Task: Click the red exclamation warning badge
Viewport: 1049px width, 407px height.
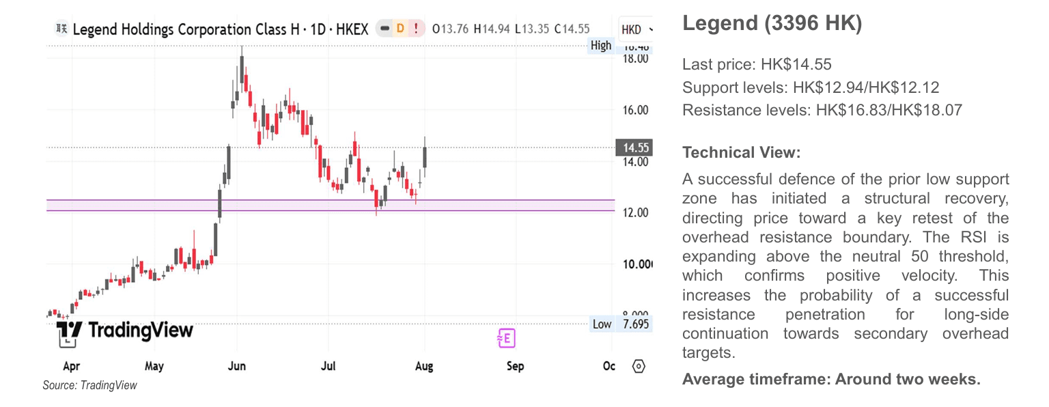Action: click(416, 29)
